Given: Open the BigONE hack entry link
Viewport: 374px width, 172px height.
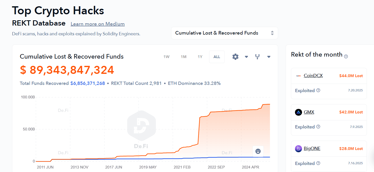Looking at the screenshot, I should [x=312, y=148].
